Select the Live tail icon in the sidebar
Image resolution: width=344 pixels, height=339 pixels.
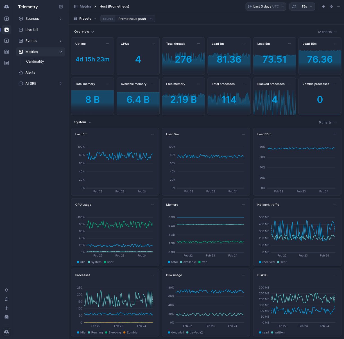pos(21,29)
